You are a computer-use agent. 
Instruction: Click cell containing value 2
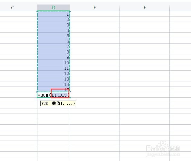pos(53,19)
